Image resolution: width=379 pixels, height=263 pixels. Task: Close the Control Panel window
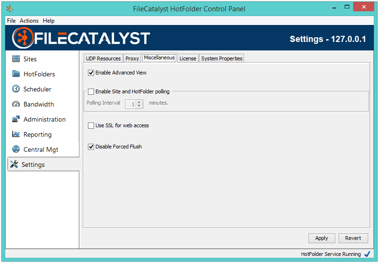(x=363, y=7)
